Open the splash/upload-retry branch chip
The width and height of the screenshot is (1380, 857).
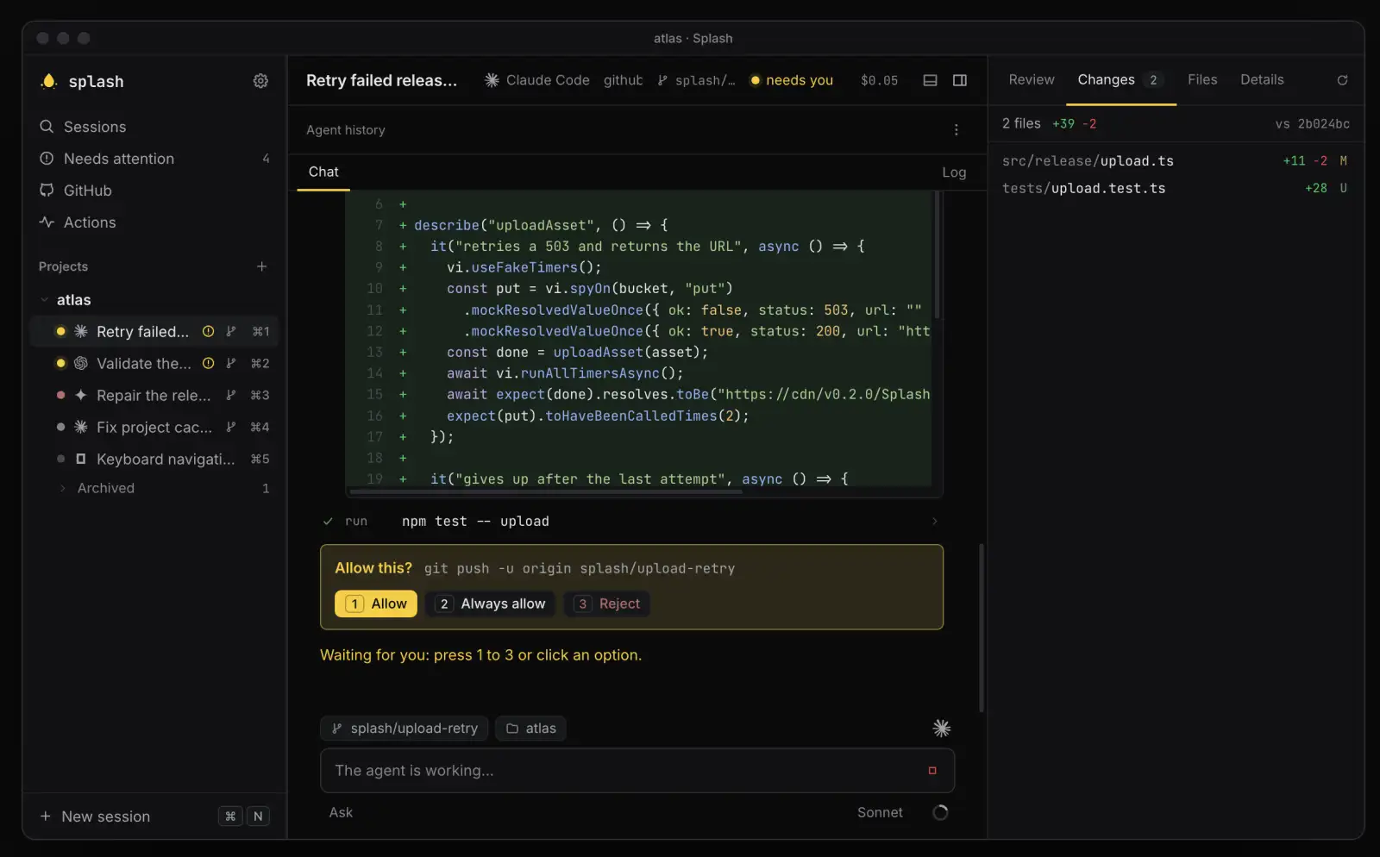pyautogui.click(x=405, y=729)
